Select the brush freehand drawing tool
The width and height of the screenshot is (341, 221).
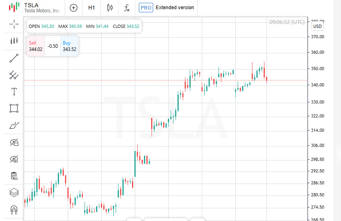(14, 125)
